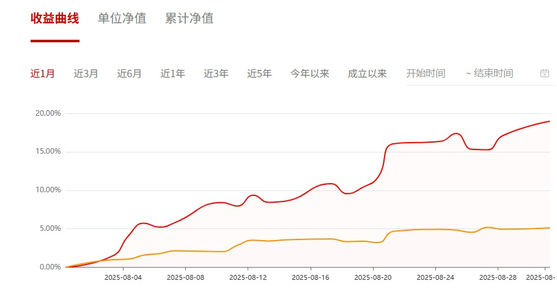The width and height of the screenshot is (557, 297).
Task: Switch to the 收益曲线 tab
Action: point(54,18)
